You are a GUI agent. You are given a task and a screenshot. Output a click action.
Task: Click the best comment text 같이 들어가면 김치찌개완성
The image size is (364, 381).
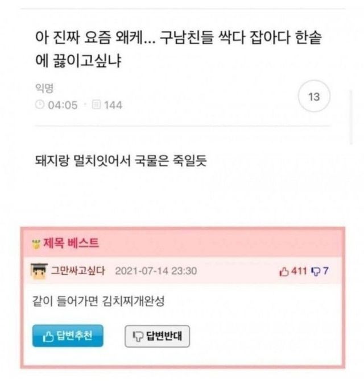[x=98, y=301]
